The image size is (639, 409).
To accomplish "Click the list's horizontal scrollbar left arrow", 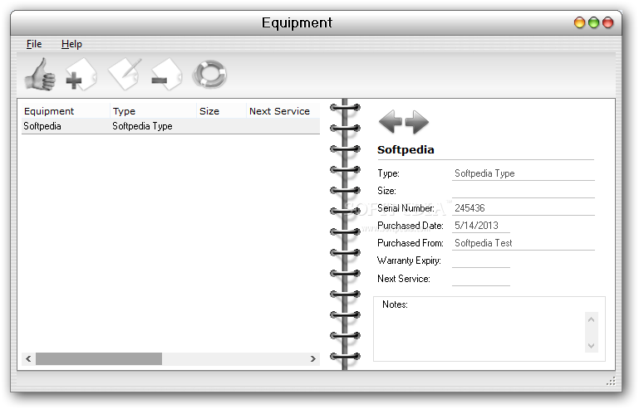I will (28, 359).
